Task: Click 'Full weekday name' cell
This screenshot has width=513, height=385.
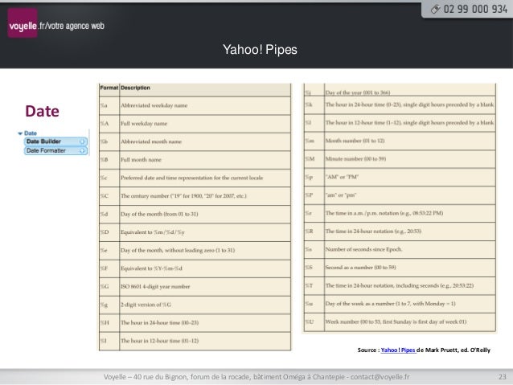Action: 205,124
